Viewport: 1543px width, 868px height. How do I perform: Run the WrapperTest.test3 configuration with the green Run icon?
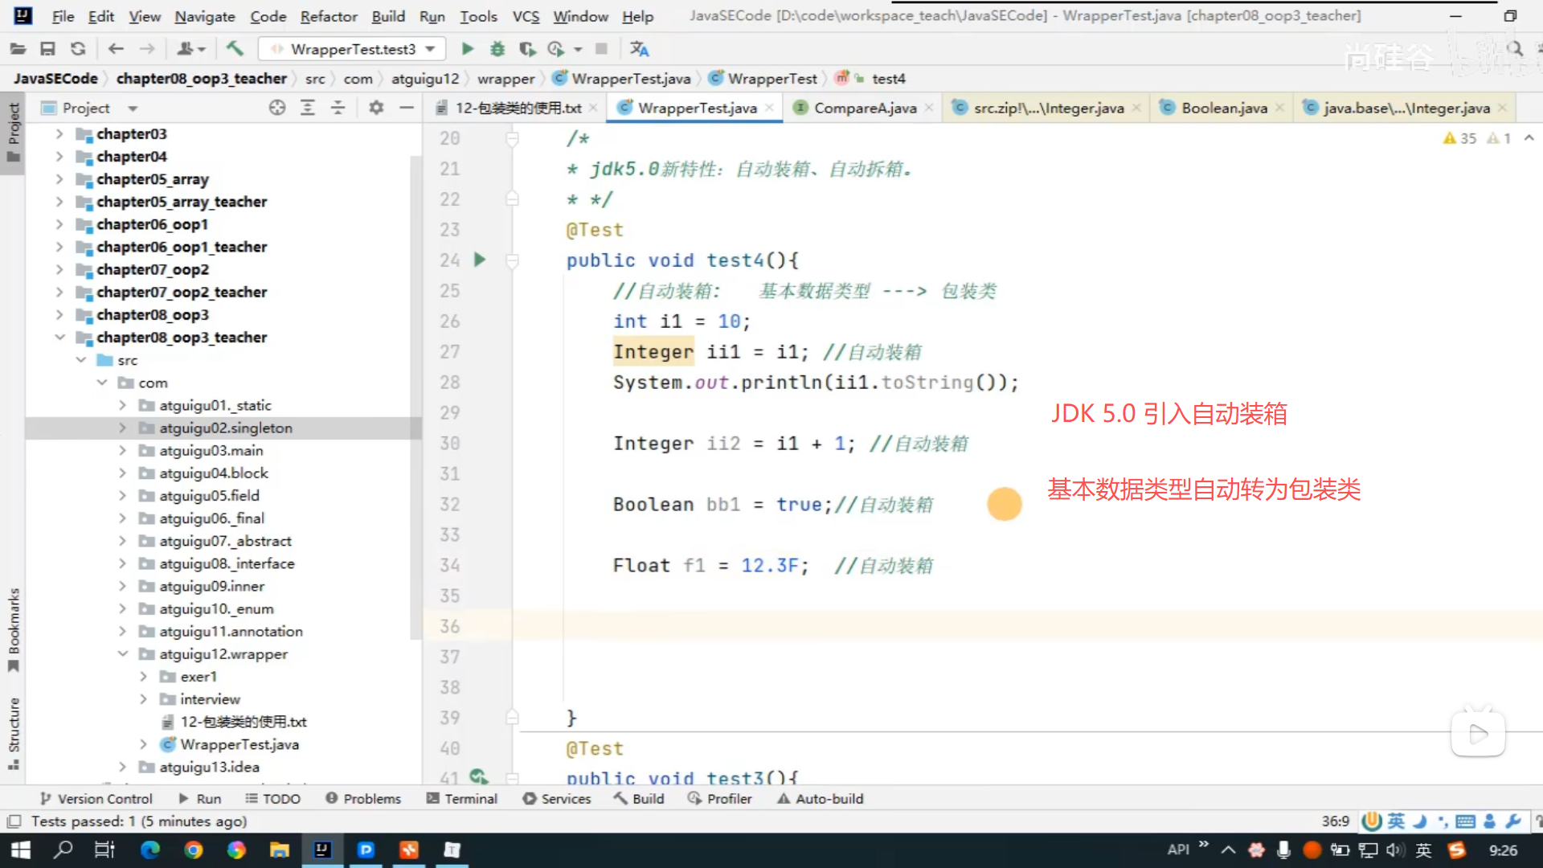coord(467,49)
